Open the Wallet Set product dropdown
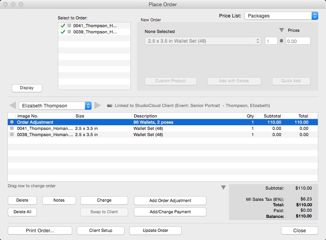The image size is (326, 240). [204, 41]
